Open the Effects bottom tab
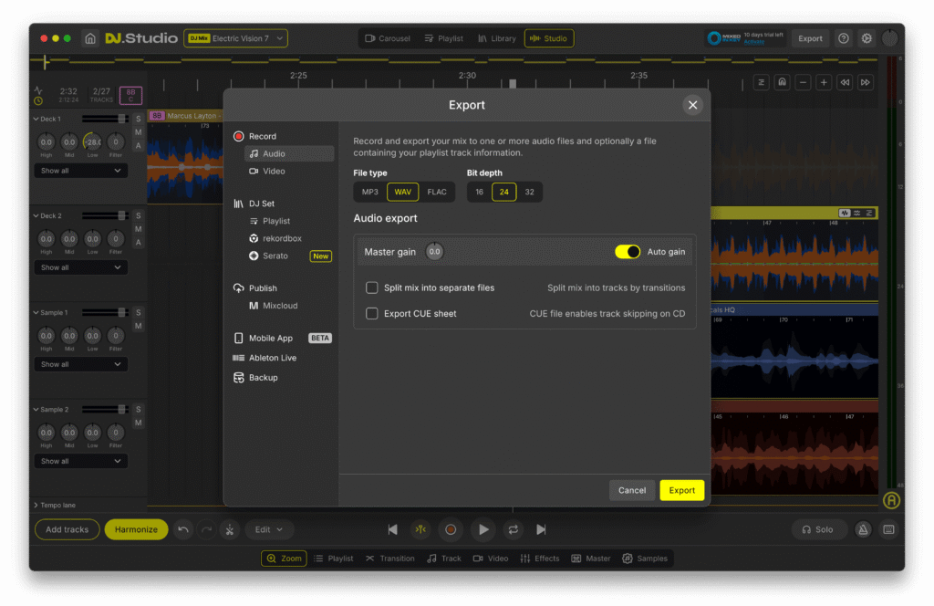The height and width of the screenshot is (606, 934). [x=540, y=559]
